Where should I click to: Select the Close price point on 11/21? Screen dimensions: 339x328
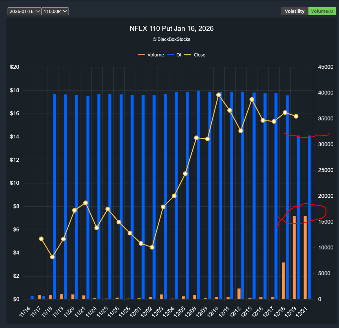coord(86,203)
